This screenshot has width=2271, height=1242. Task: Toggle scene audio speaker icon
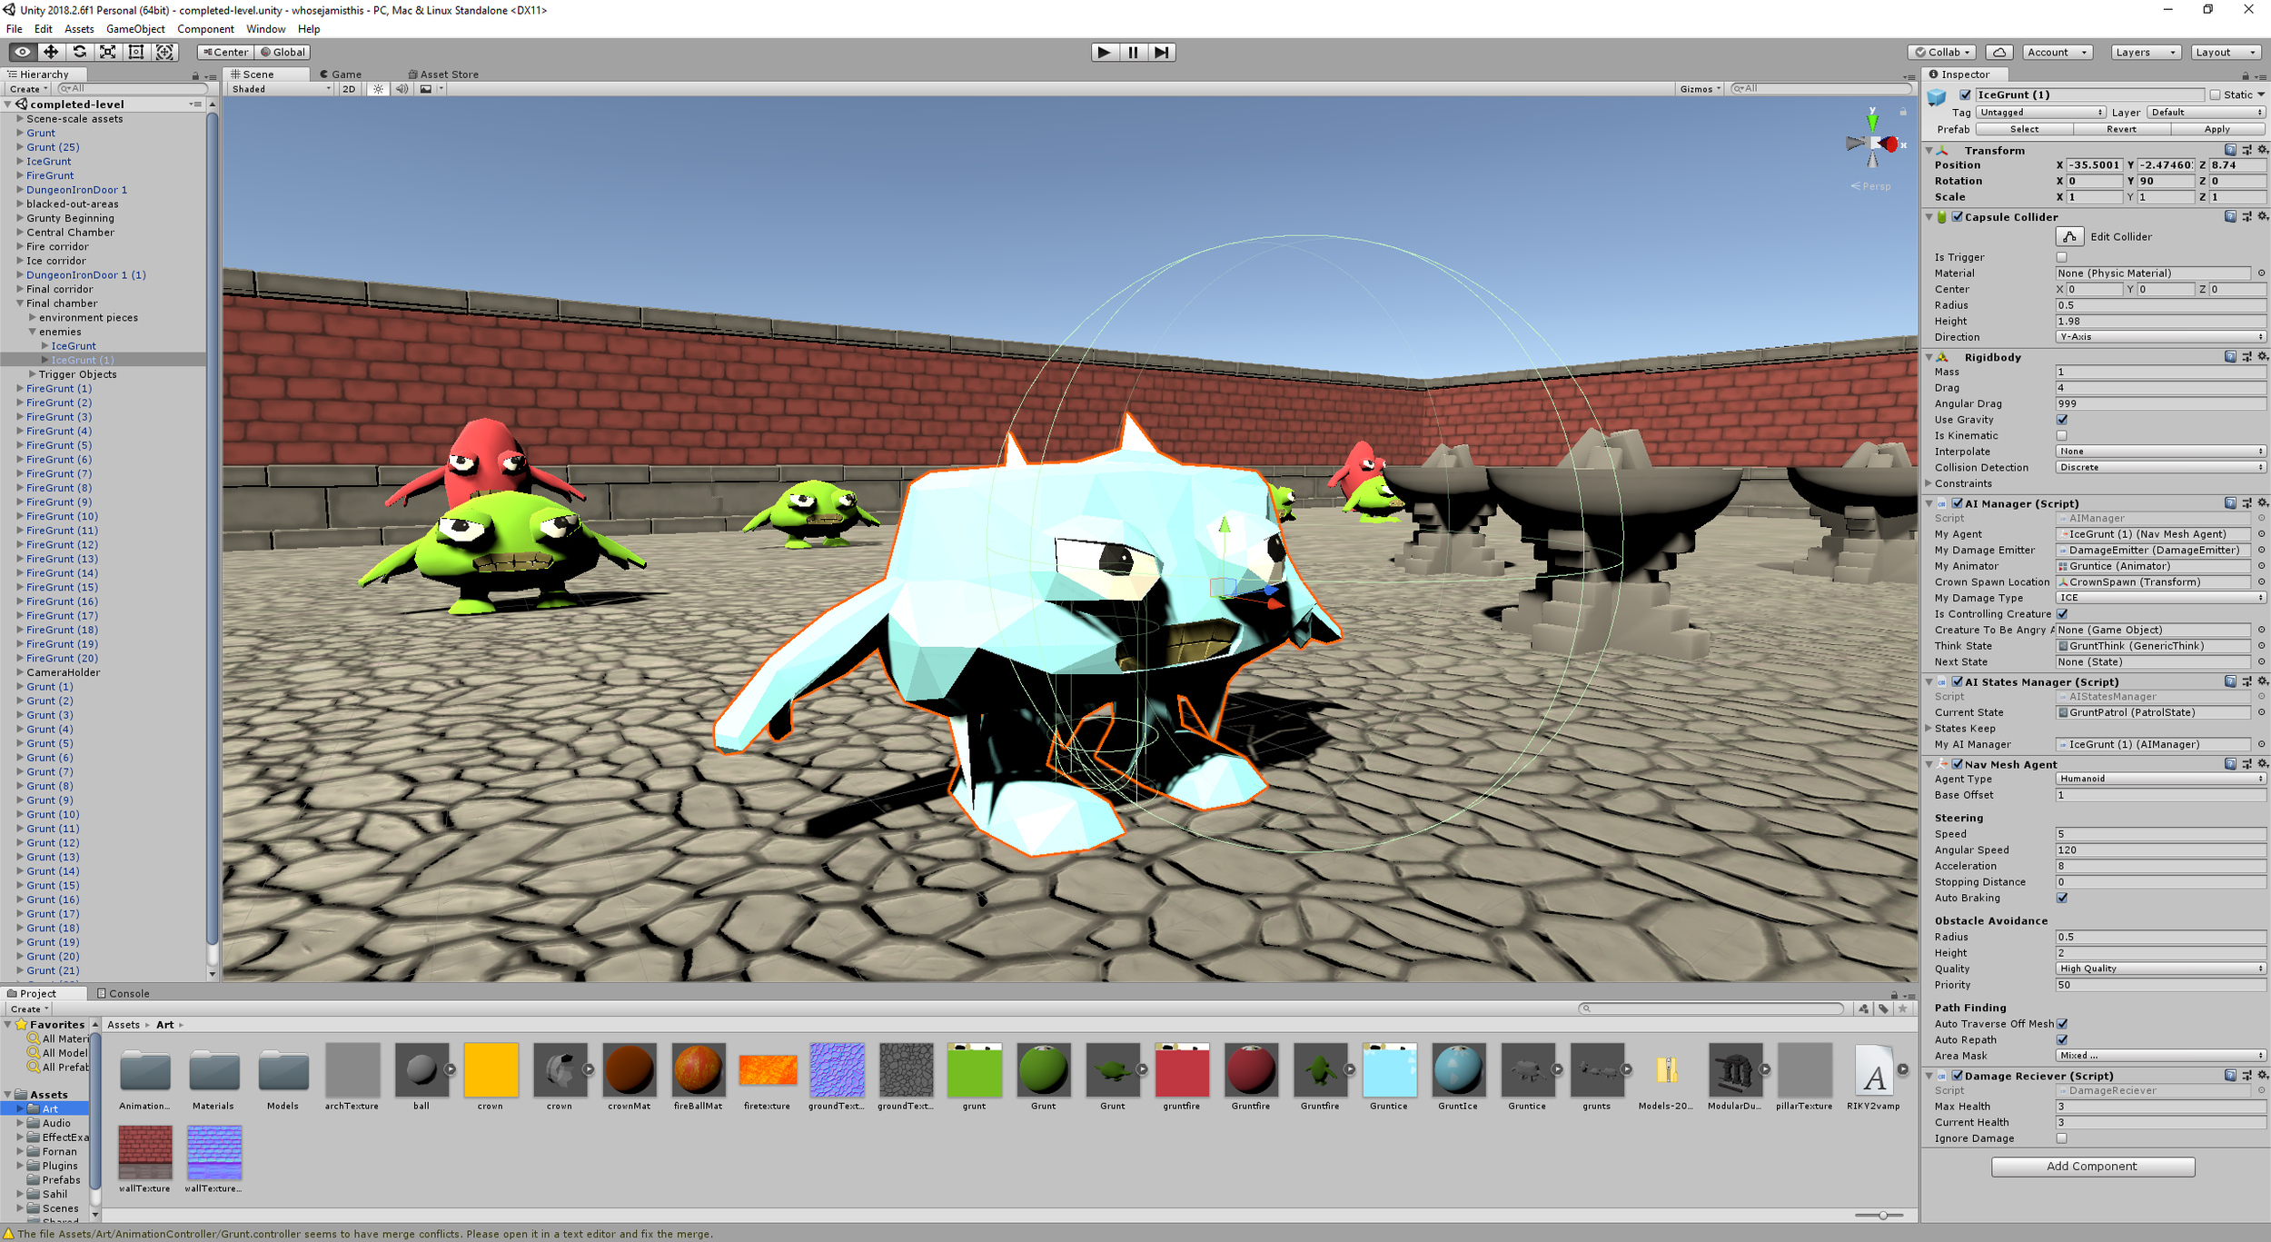point(402,89)
